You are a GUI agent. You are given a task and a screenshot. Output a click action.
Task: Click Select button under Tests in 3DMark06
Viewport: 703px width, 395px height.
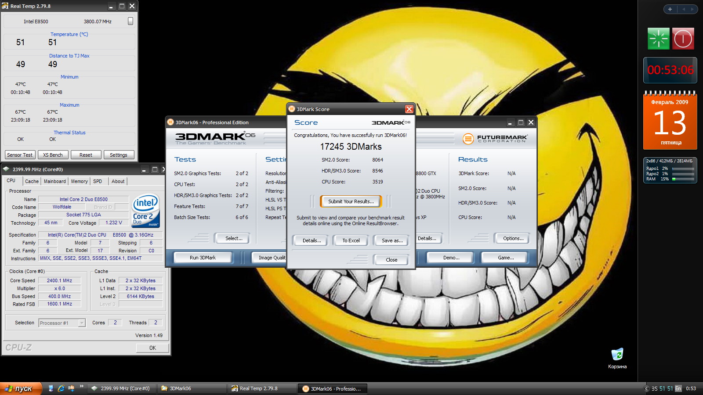coord(232,238)
